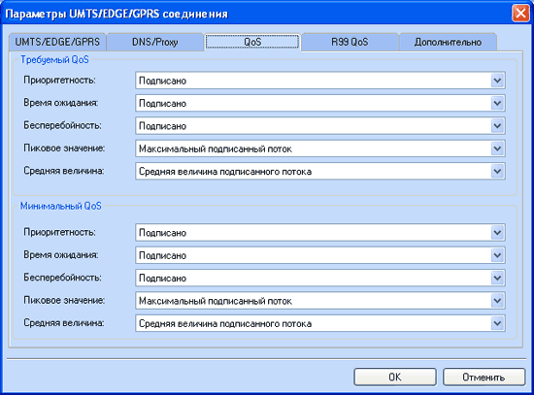Click the Приоритетность label in Требуемый QoS
This screenshot has height=395, width=534.
tap(59, 81)
